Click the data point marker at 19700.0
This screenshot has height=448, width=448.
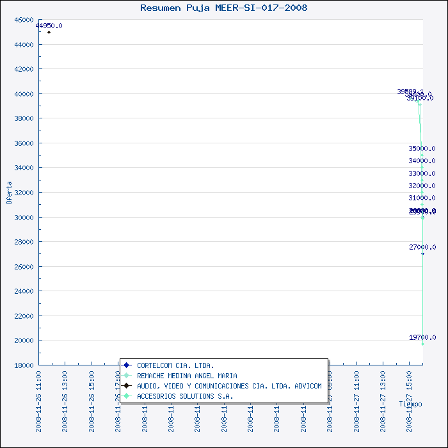tap(422, 344)
